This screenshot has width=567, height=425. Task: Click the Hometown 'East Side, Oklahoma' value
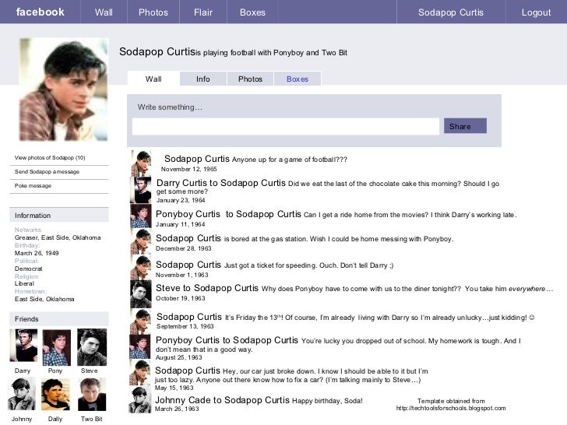(44, 299)
